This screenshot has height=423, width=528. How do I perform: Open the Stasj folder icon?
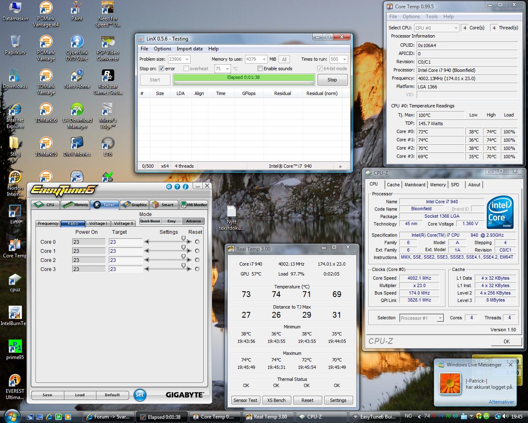click(x=15, y=147)
